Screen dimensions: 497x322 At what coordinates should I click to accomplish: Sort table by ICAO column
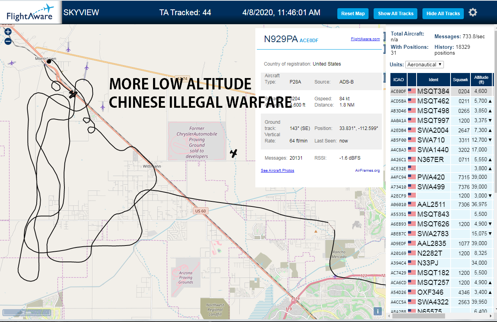click(398, 80)
